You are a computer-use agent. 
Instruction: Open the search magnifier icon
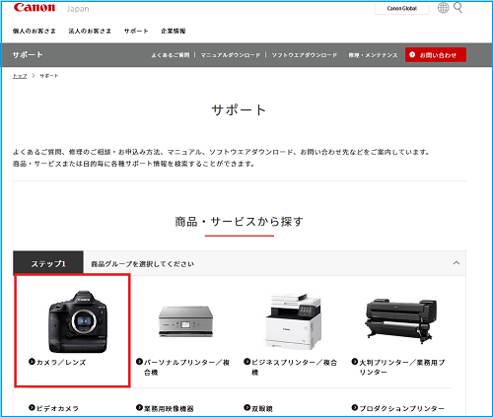pos(458,7)
